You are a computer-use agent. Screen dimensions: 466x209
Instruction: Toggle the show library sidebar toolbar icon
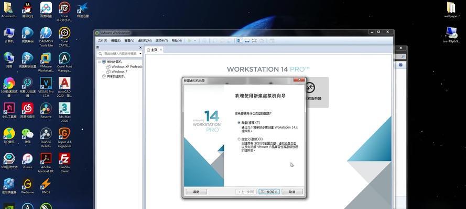click(240, 41)
